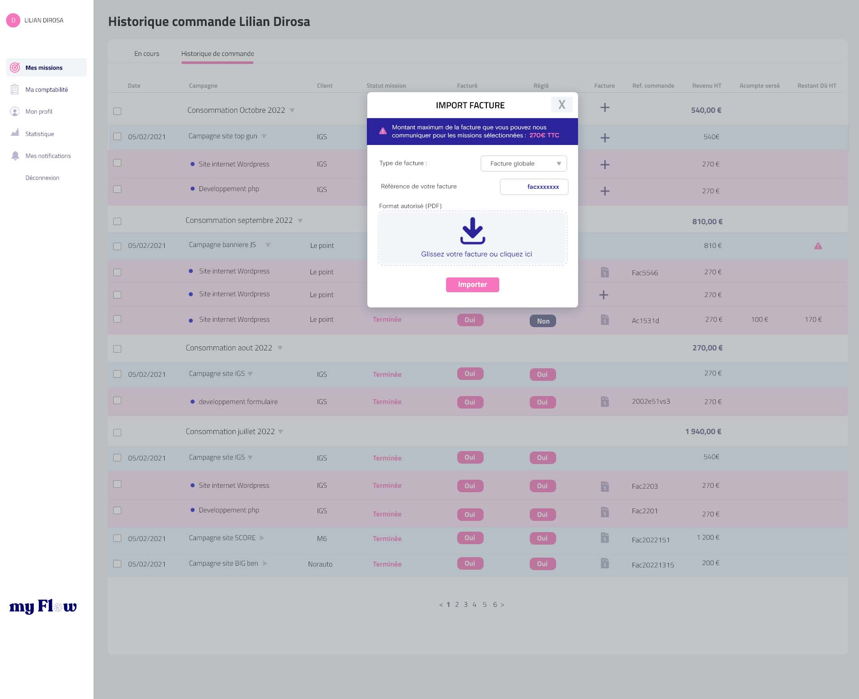This screenshot has width=859, height=699.
Task: Click the Mes notifications bell icon
Action: pyautogui.click(x=15, y=156)
